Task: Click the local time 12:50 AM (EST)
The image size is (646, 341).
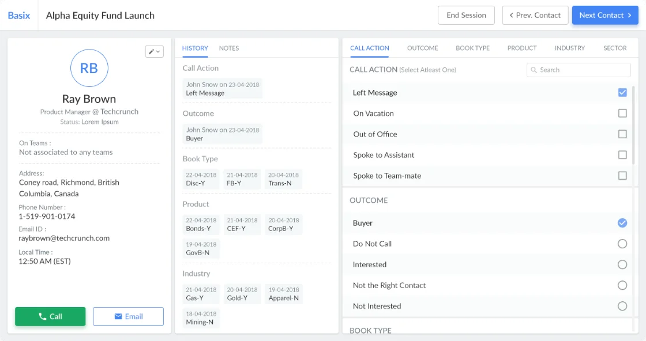Action: pyautogui.click(x=44, y=261)
